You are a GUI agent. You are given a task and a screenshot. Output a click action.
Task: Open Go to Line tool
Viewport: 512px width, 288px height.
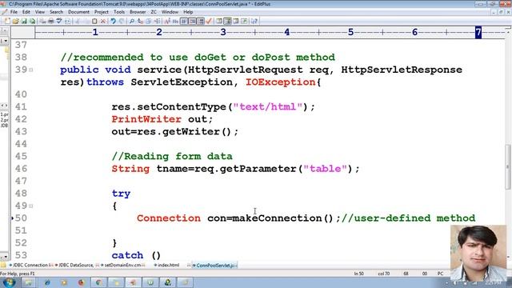157,21
